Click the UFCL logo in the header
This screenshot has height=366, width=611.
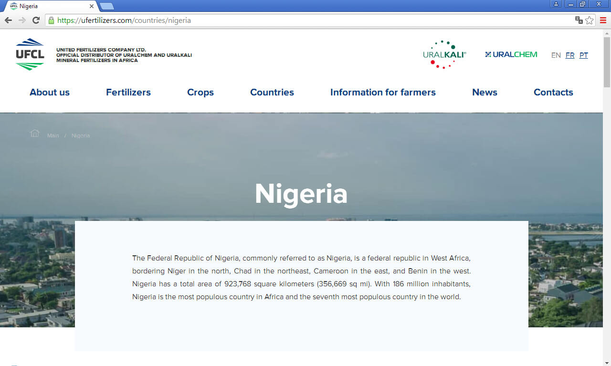pyautogui.click(x=30, y=54)
